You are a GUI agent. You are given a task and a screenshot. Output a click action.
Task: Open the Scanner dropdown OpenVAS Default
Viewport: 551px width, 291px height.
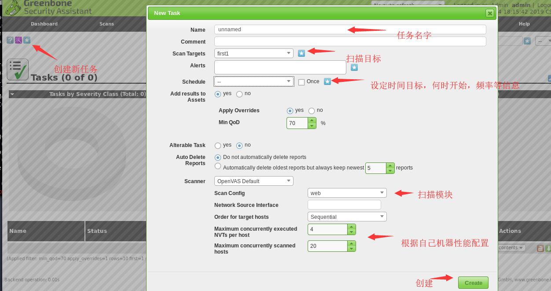[254, 181]
